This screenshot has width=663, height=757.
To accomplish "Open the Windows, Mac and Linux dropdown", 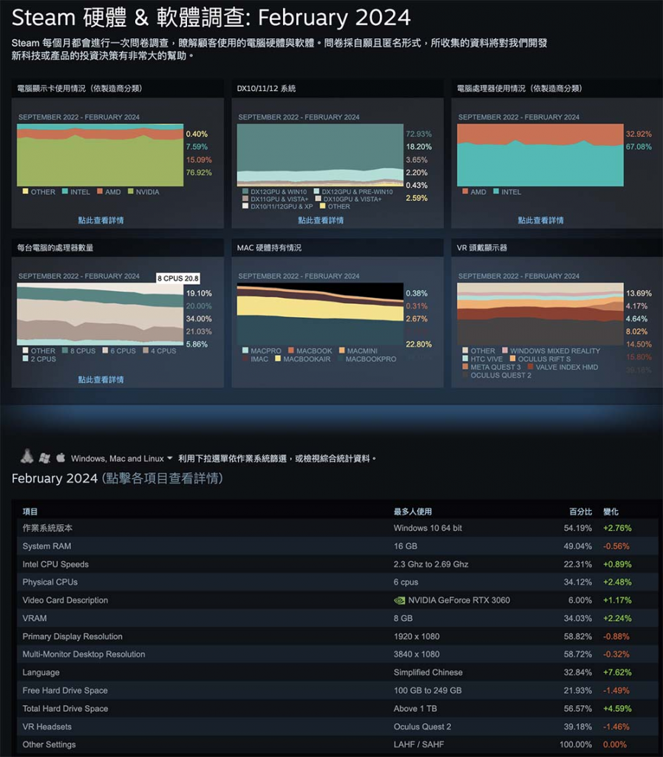I will pos(122,458).
